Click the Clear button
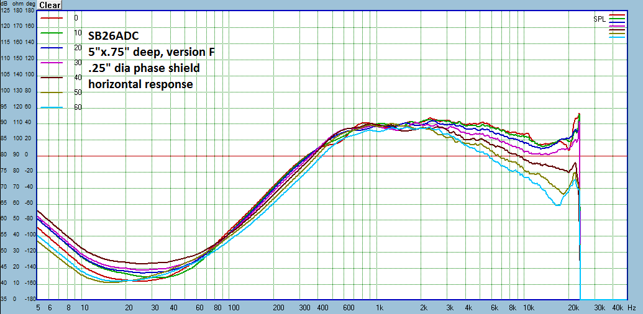 coord(50,6)
